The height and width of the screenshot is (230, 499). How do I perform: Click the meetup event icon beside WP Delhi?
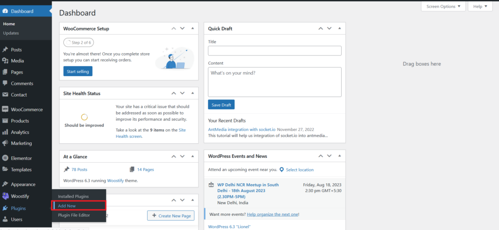tap(211, 185)
